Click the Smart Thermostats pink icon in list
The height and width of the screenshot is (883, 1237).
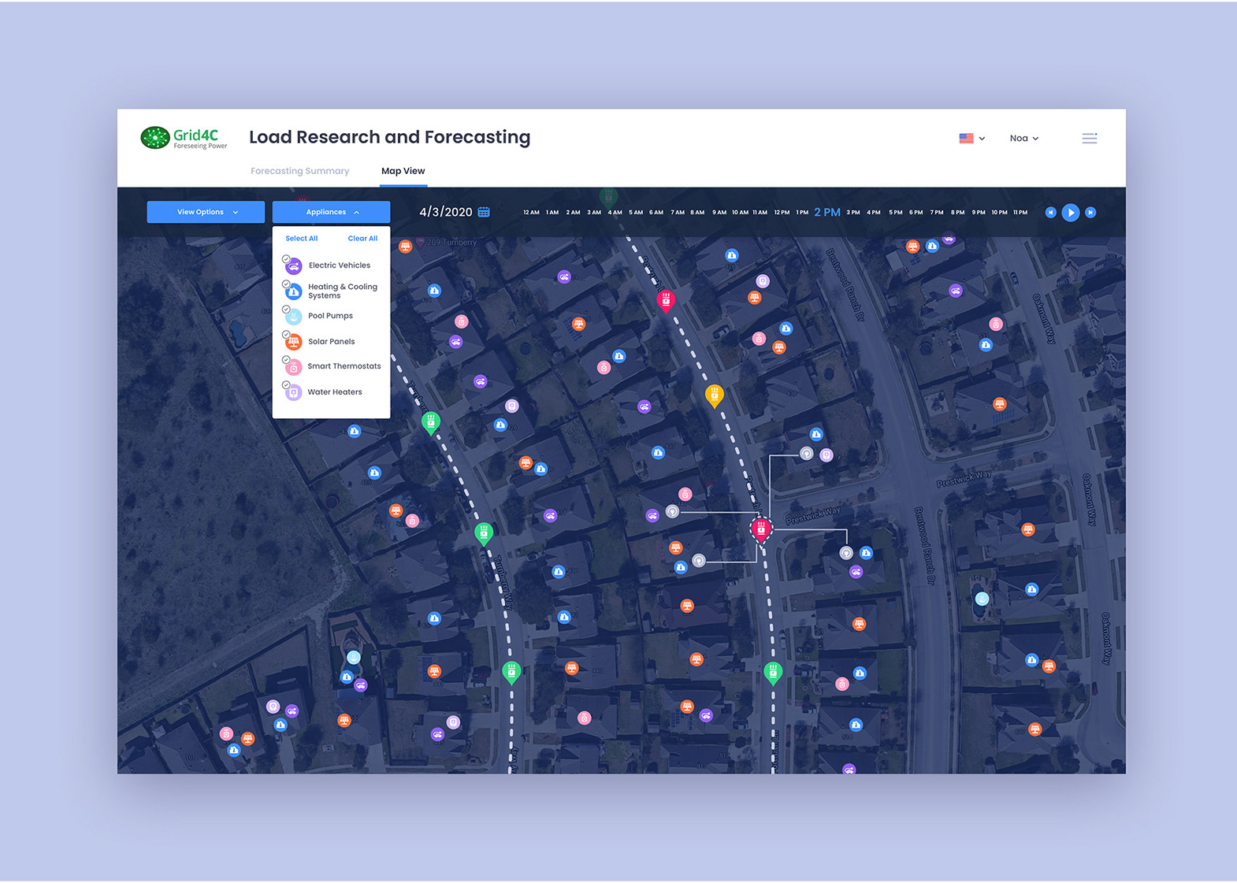pos(294,367)
